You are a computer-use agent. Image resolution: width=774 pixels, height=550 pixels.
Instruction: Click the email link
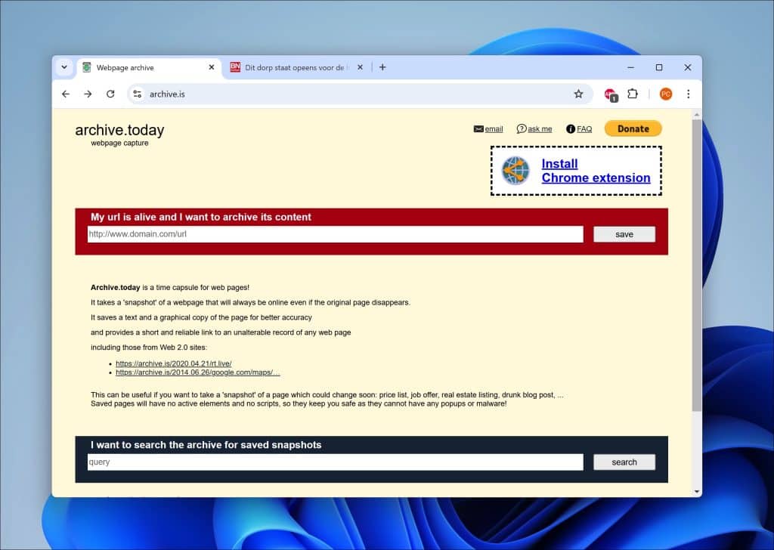(x=494, y=129)
